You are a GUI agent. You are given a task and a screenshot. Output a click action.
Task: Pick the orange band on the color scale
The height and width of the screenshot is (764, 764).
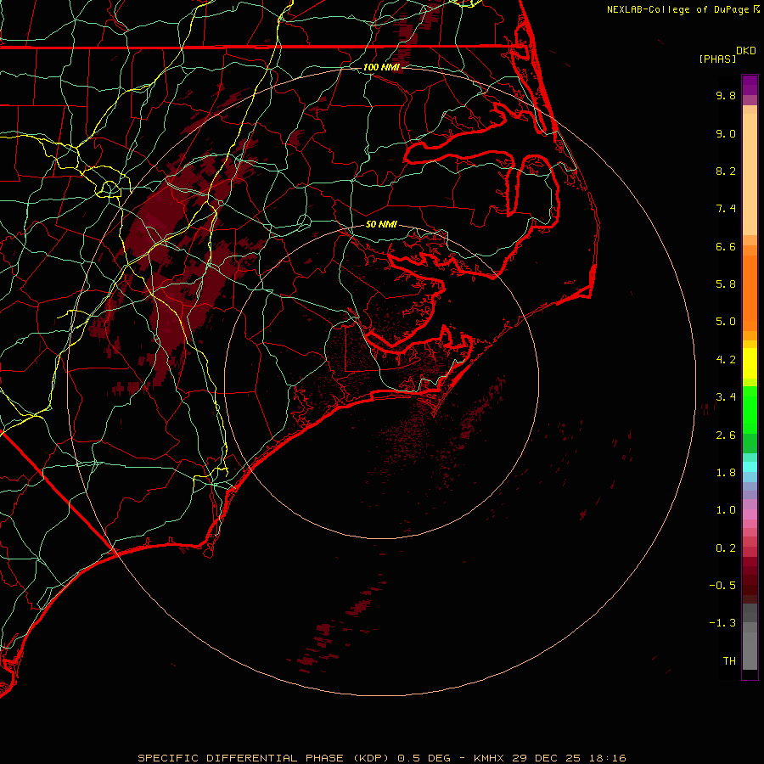pos(750,292)
